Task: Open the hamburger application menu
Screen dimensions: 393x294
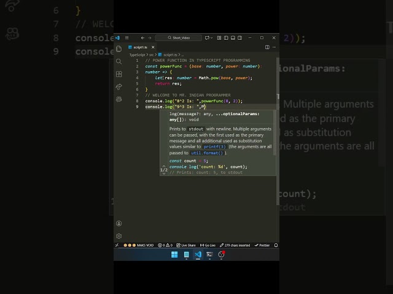Action: point(127,38)
